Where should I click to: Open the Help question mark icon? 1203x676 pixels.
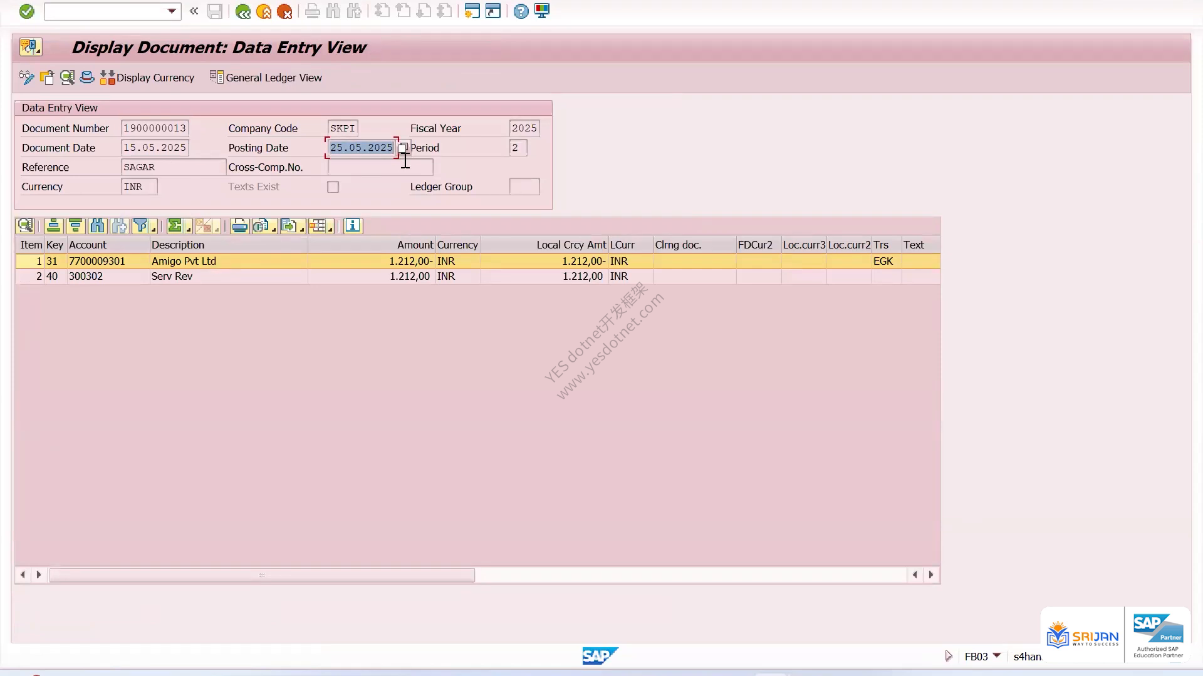(521, 11)
